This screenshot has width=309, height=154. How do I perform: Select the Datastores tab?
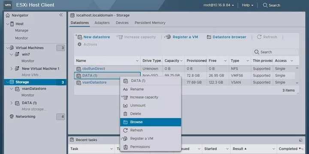80,23
